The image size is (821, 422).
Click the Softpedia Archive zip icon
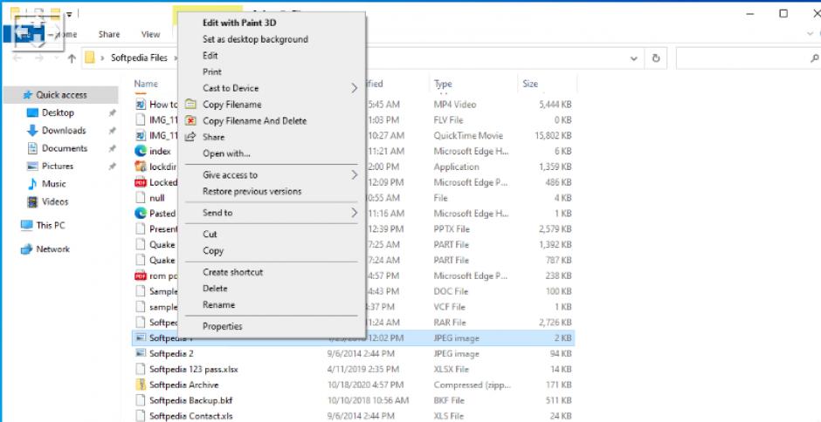(141, 385)
